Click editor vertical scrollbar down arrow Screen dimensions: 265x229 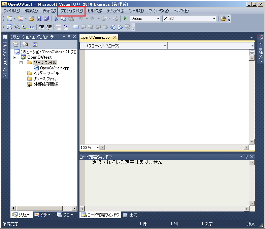[252, 142]
